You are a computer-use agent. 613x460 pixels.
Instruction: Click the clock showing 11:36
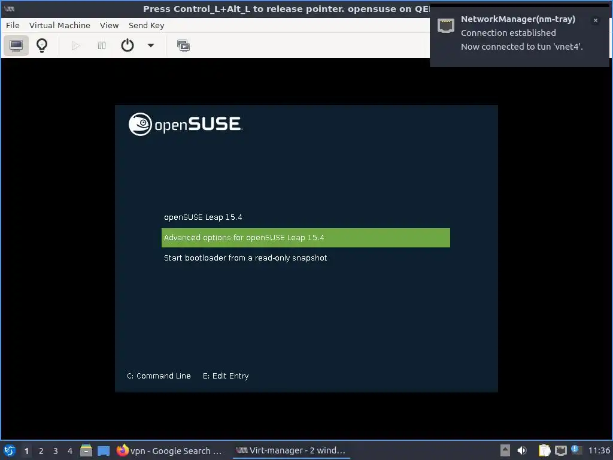coord(599,450)
